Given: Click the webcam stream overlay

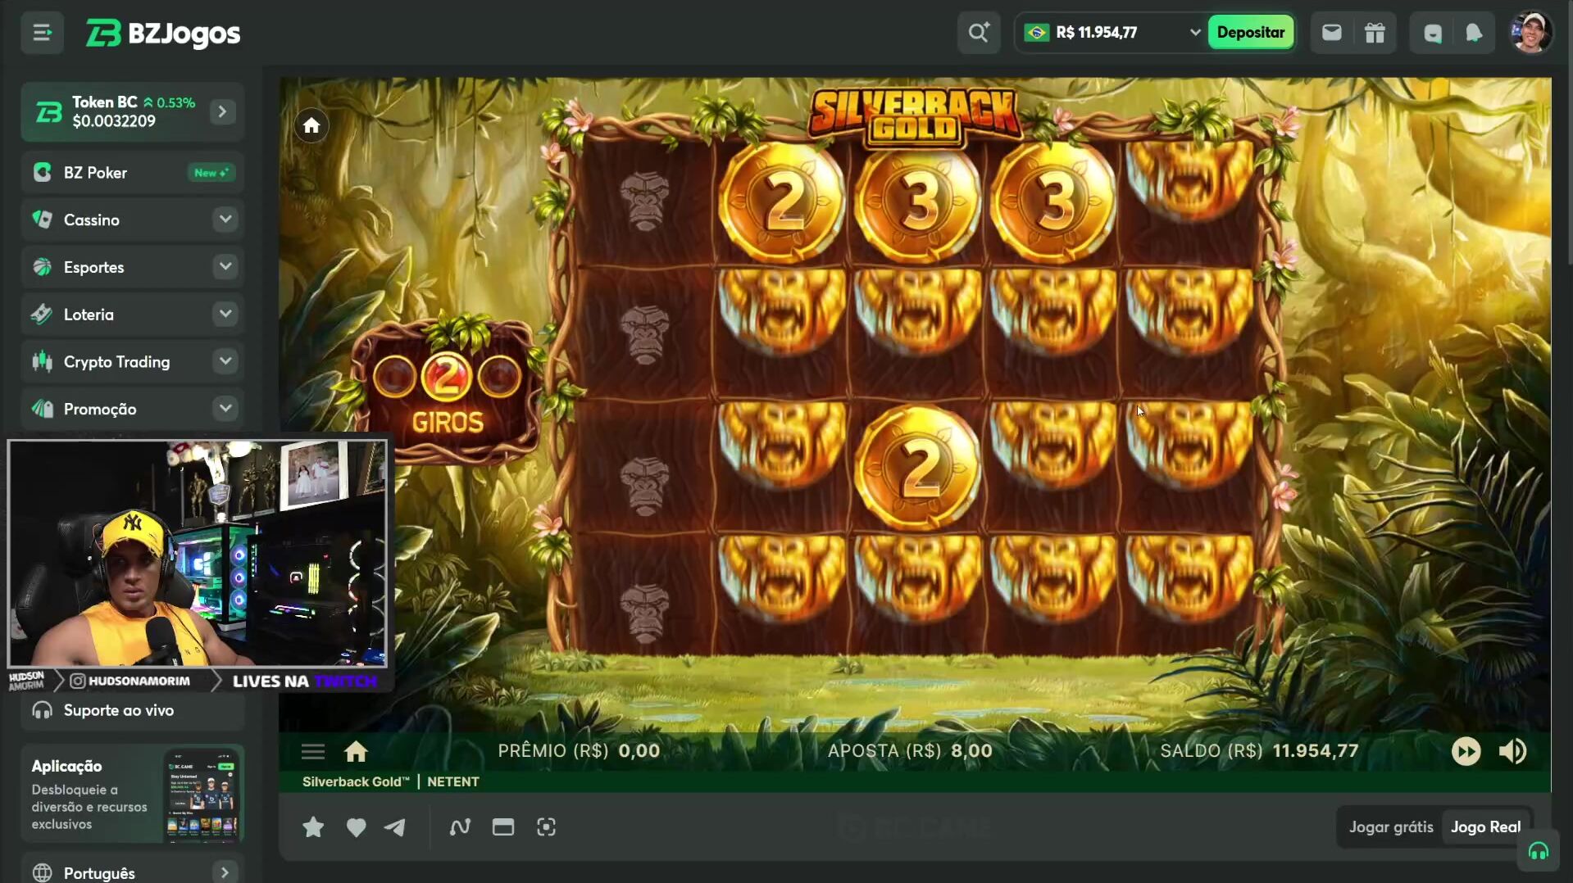Looking at the screenshot, I should (x=197, y=554).
